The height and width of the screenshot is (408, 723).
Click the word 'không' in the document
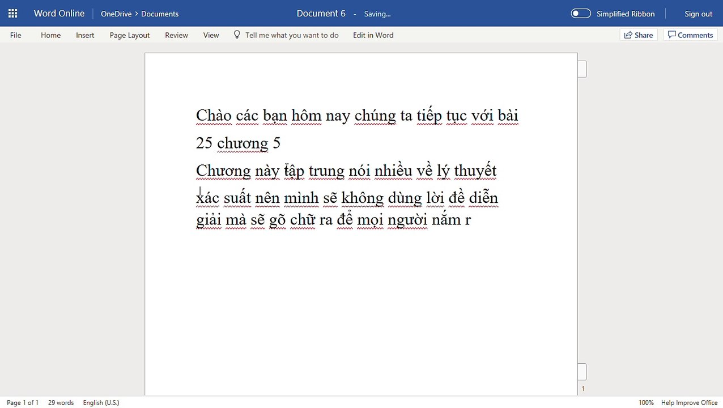pyautogui.click(x=363, y=198)
